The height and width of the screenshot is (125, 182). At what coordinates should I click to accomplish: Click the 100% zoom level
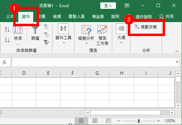coord(170,121)
